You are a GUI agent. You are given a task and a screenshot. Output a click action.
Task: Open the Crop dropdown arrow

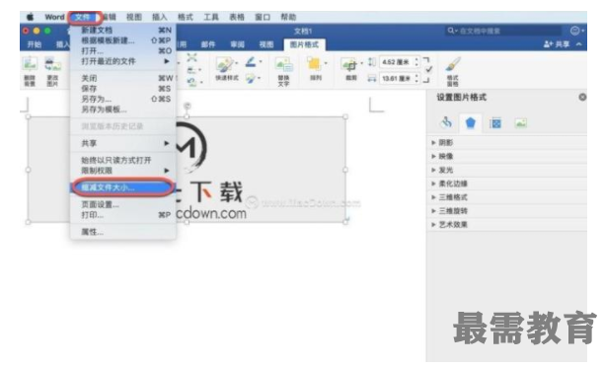coord(361,63)
